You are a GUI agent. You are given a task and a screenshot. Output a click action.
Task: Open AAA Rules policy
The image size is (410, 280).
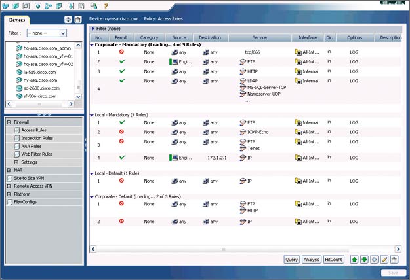tap(31, 147)
